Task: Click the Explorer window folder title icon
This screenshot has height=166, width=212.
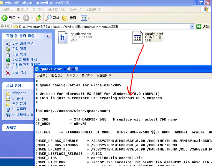Action: (2, 2)
